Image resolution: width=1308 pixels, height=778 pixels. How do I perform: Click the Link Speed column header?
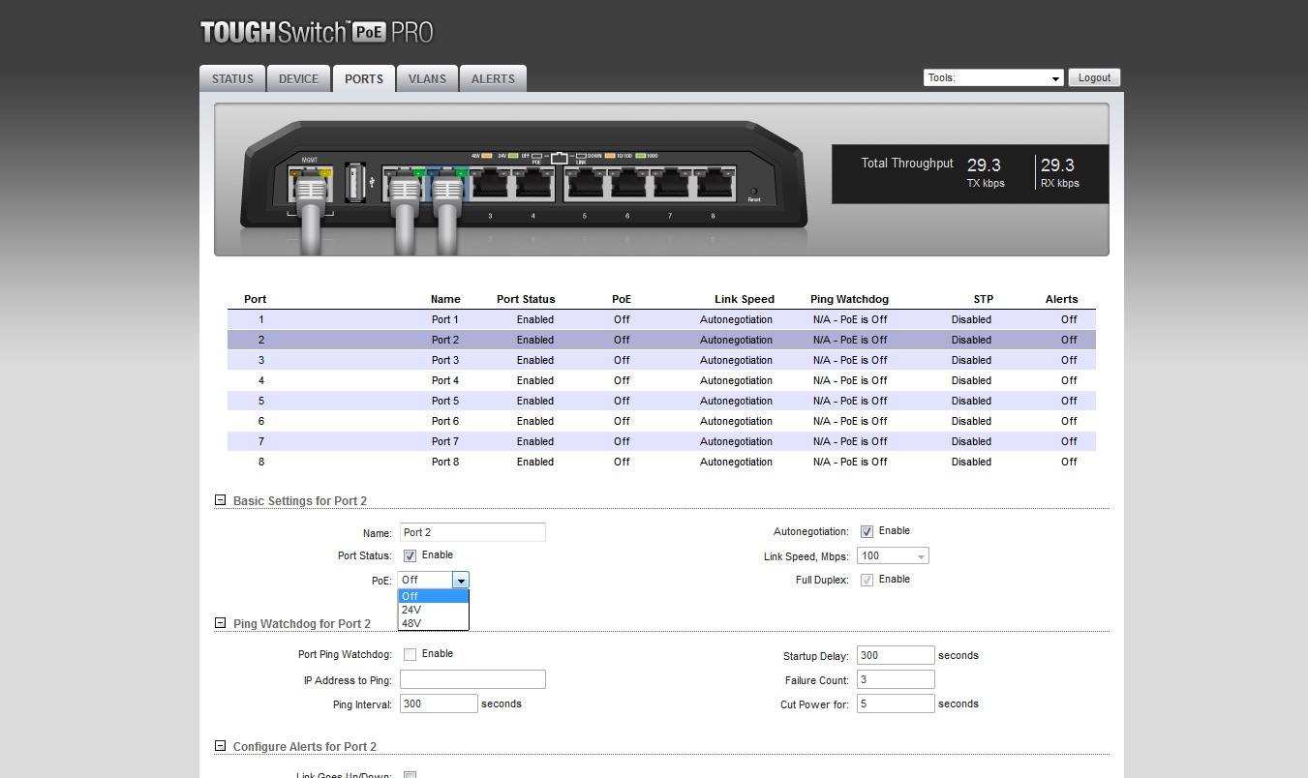click(x=745, y=299)
